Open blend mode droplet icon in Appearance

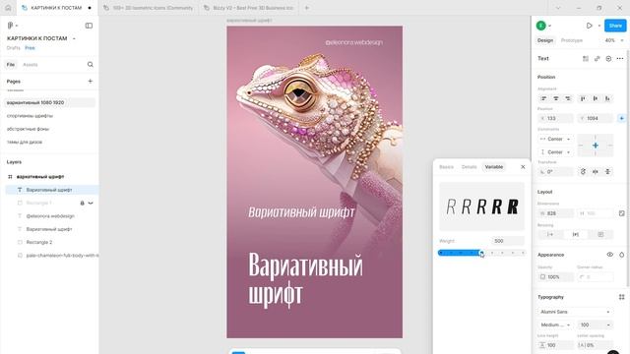pos(621,255)
